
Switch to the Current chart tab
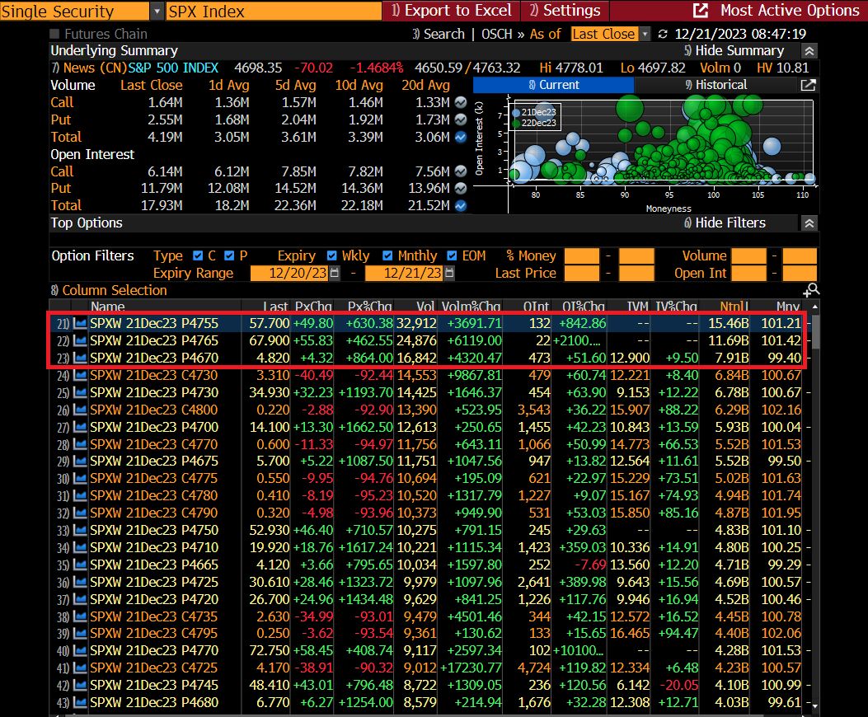coord(553,85)
